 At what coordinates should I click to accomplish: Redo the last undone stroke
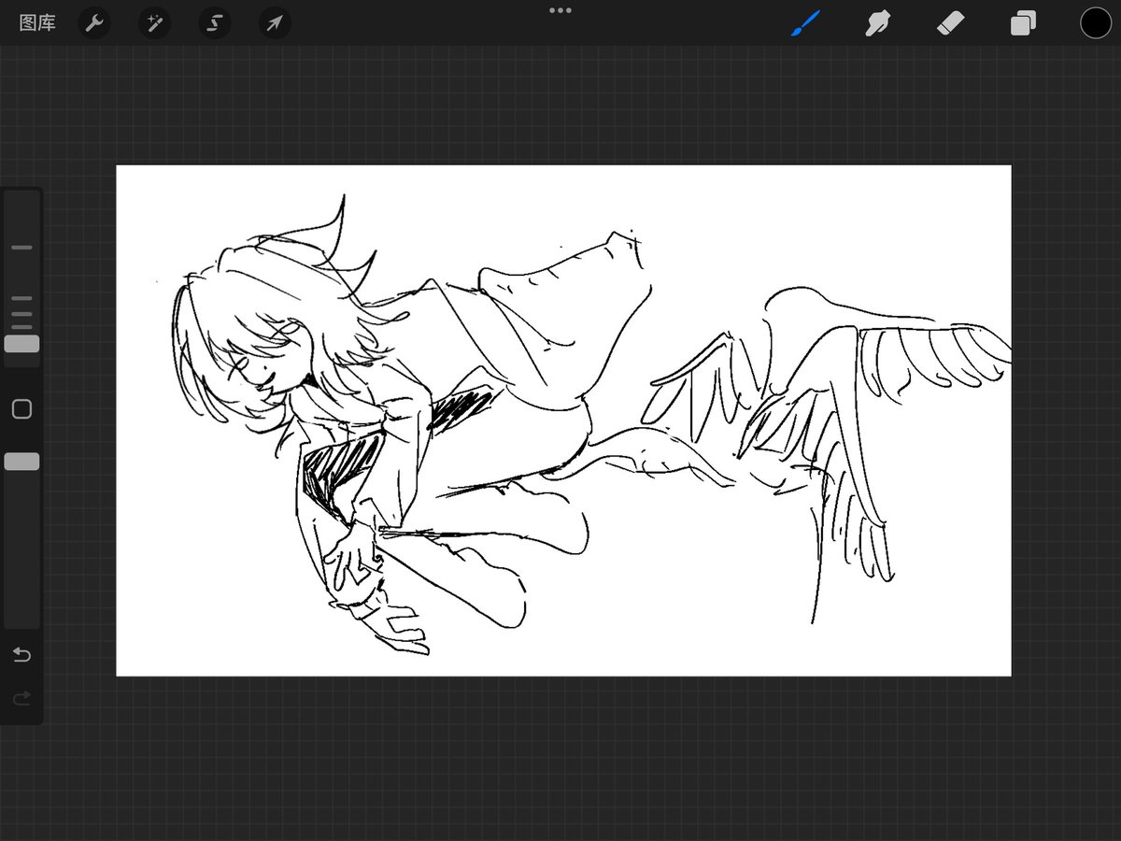point(21,698)
